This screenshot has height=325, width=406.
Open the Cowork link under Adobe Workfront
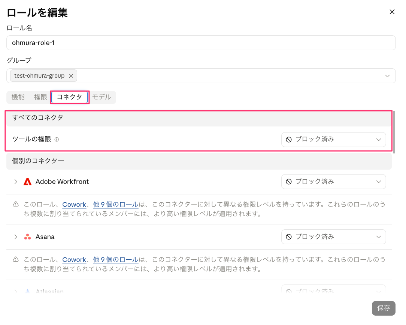coord(74,205)
